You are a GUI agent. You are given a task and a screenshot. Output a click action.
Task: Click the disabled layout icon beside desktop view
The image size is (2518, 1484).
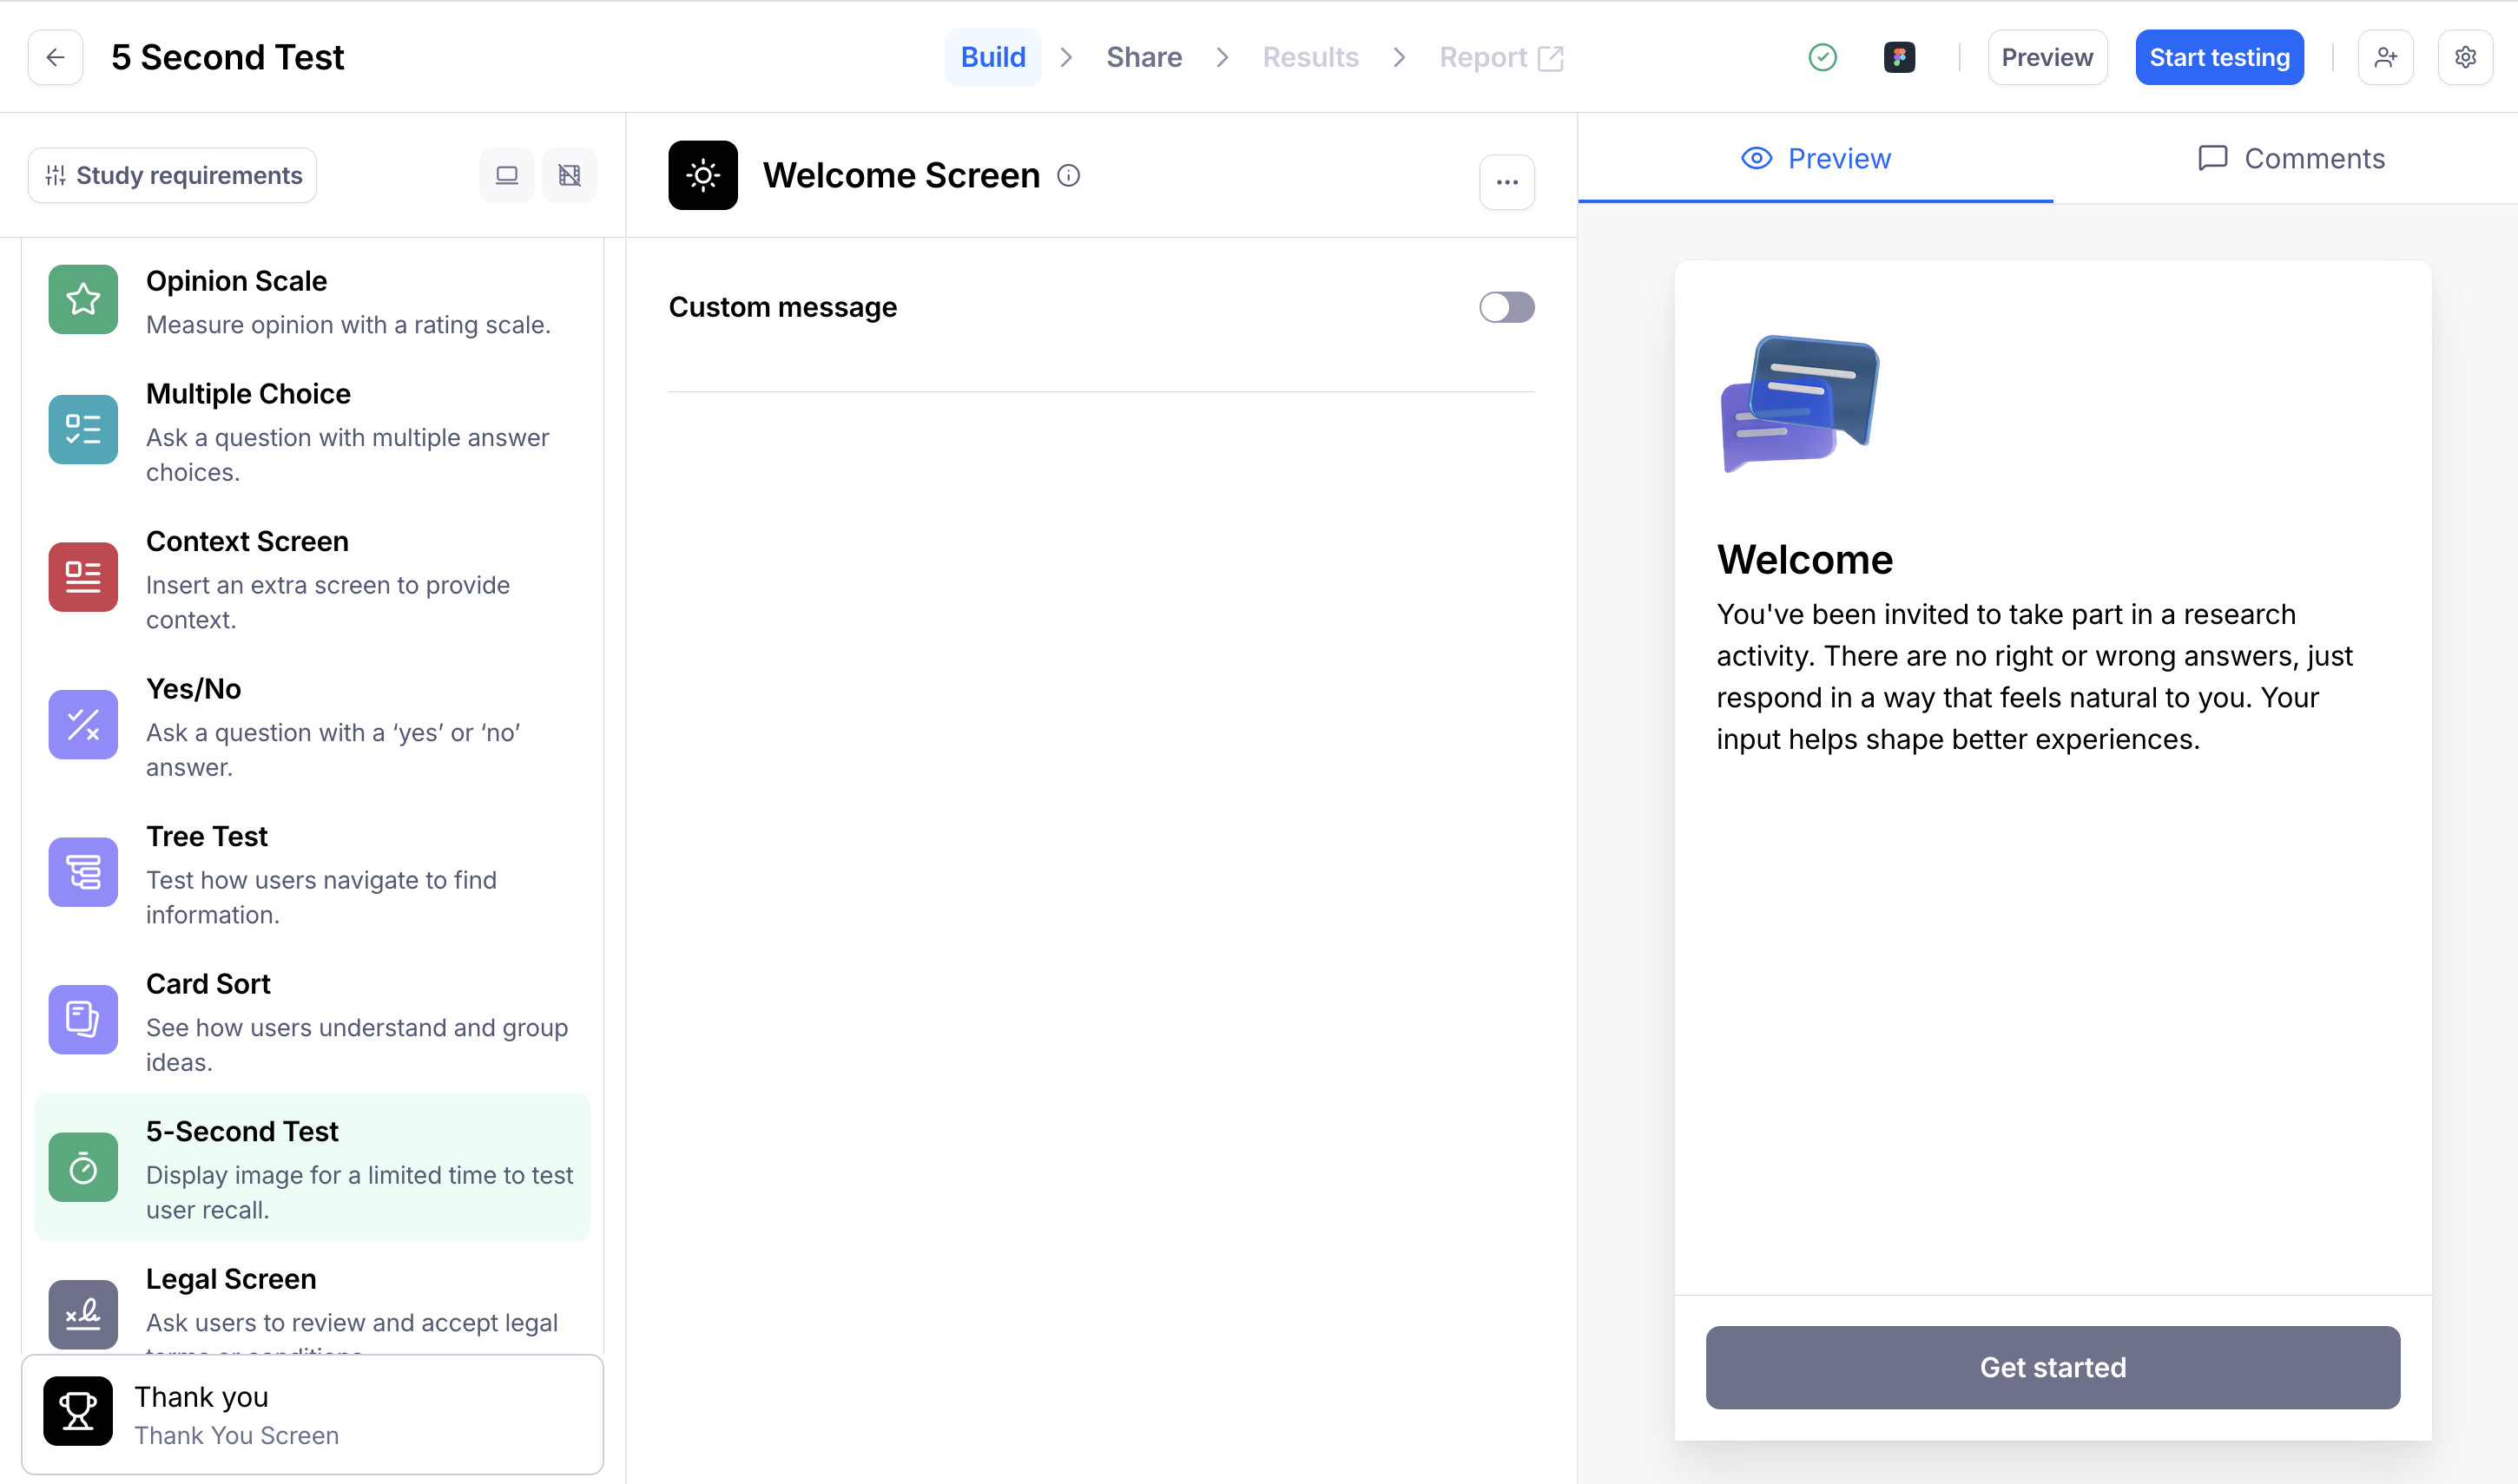pos(570,176)
